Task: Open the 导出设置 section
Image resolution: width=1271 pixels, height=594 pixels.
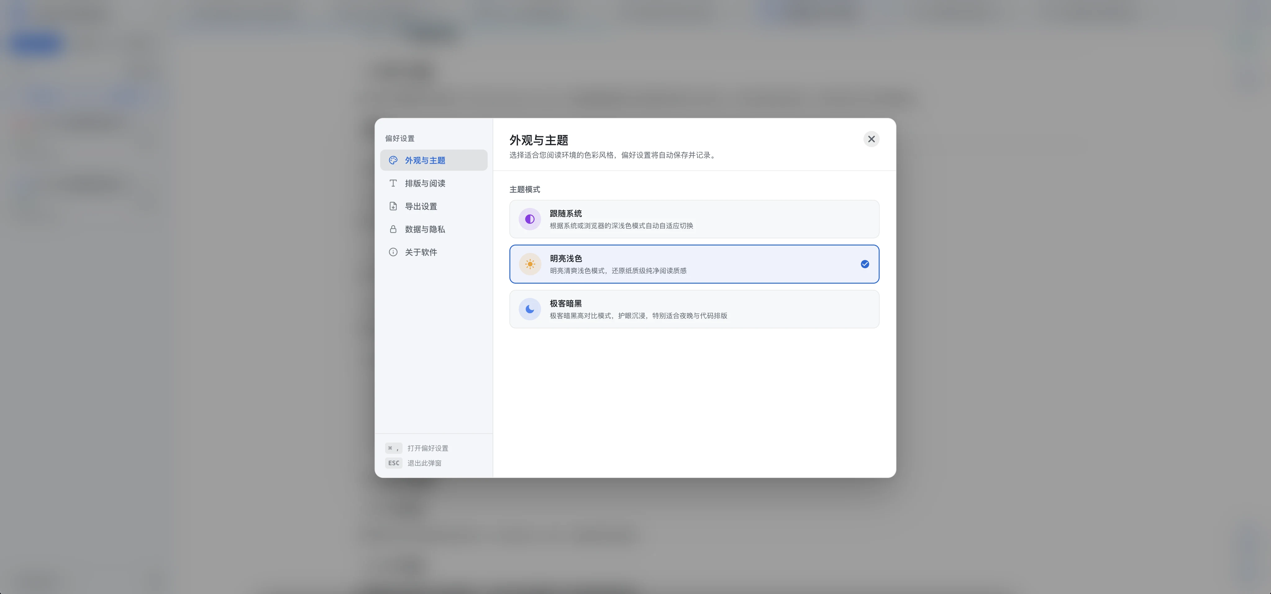Action: (x=434, y=206)
